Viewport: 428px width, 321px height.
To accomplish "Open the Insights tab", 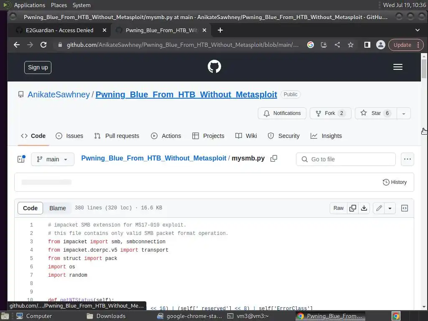I will pyautogui.click(x=326, y=136).
